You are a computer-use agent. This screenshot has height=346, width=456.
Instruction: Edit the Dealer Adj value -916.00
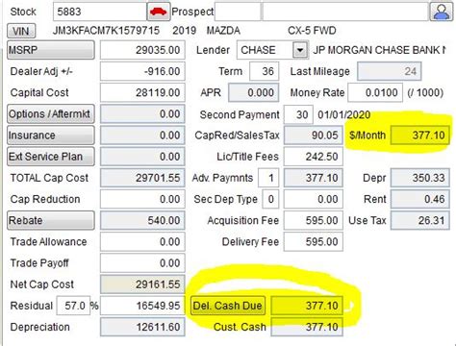(x=142, y=71)
